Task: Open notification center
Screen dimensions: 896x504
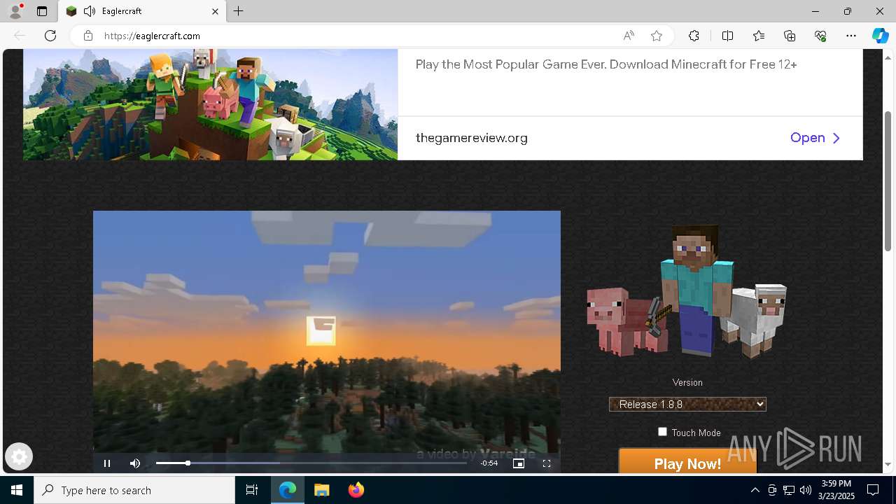Action: [x=873, y=490]
